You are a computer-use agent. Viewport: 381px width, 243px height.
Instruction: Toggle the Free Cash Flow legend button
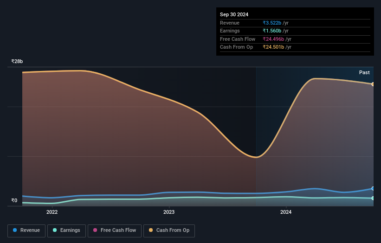(x=115, y=230)
